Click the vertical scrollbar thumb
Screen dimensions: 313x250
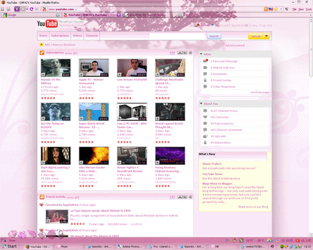click(311, 49)
